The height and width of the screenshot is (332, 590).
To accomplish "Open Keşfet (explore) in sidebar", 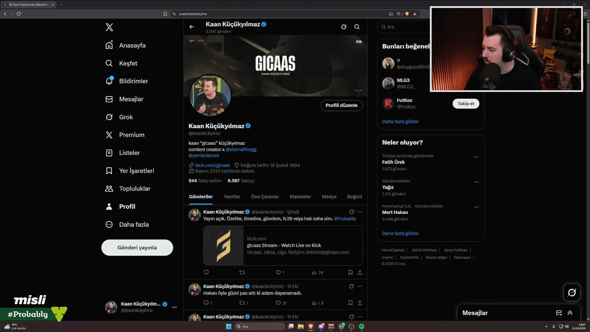I will (121, 63).
